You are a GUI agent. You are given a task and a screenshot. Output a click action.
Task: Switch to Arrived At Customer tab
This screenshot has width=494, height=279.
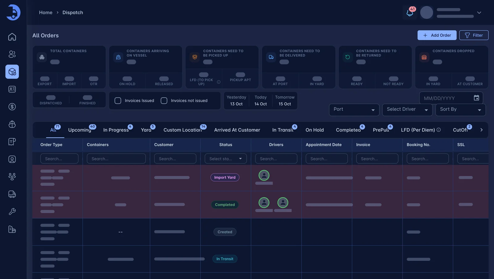click(x=237, y=130)
